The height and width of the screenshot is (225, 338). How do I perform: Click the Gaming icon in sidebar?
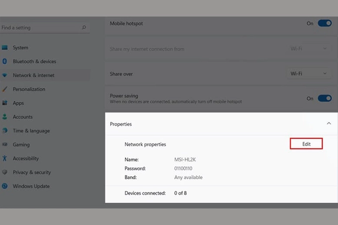[5, 144]
